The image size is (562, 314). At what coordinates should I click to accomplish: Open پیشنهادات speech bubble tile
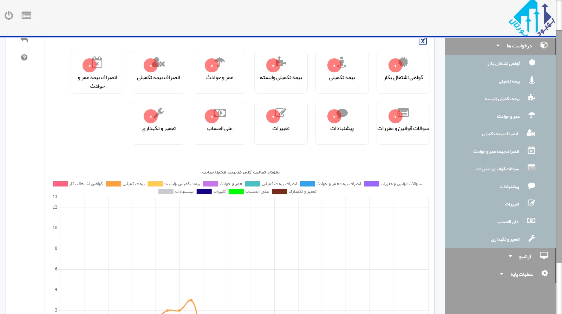pyautogui.click(x=342, y=123)
